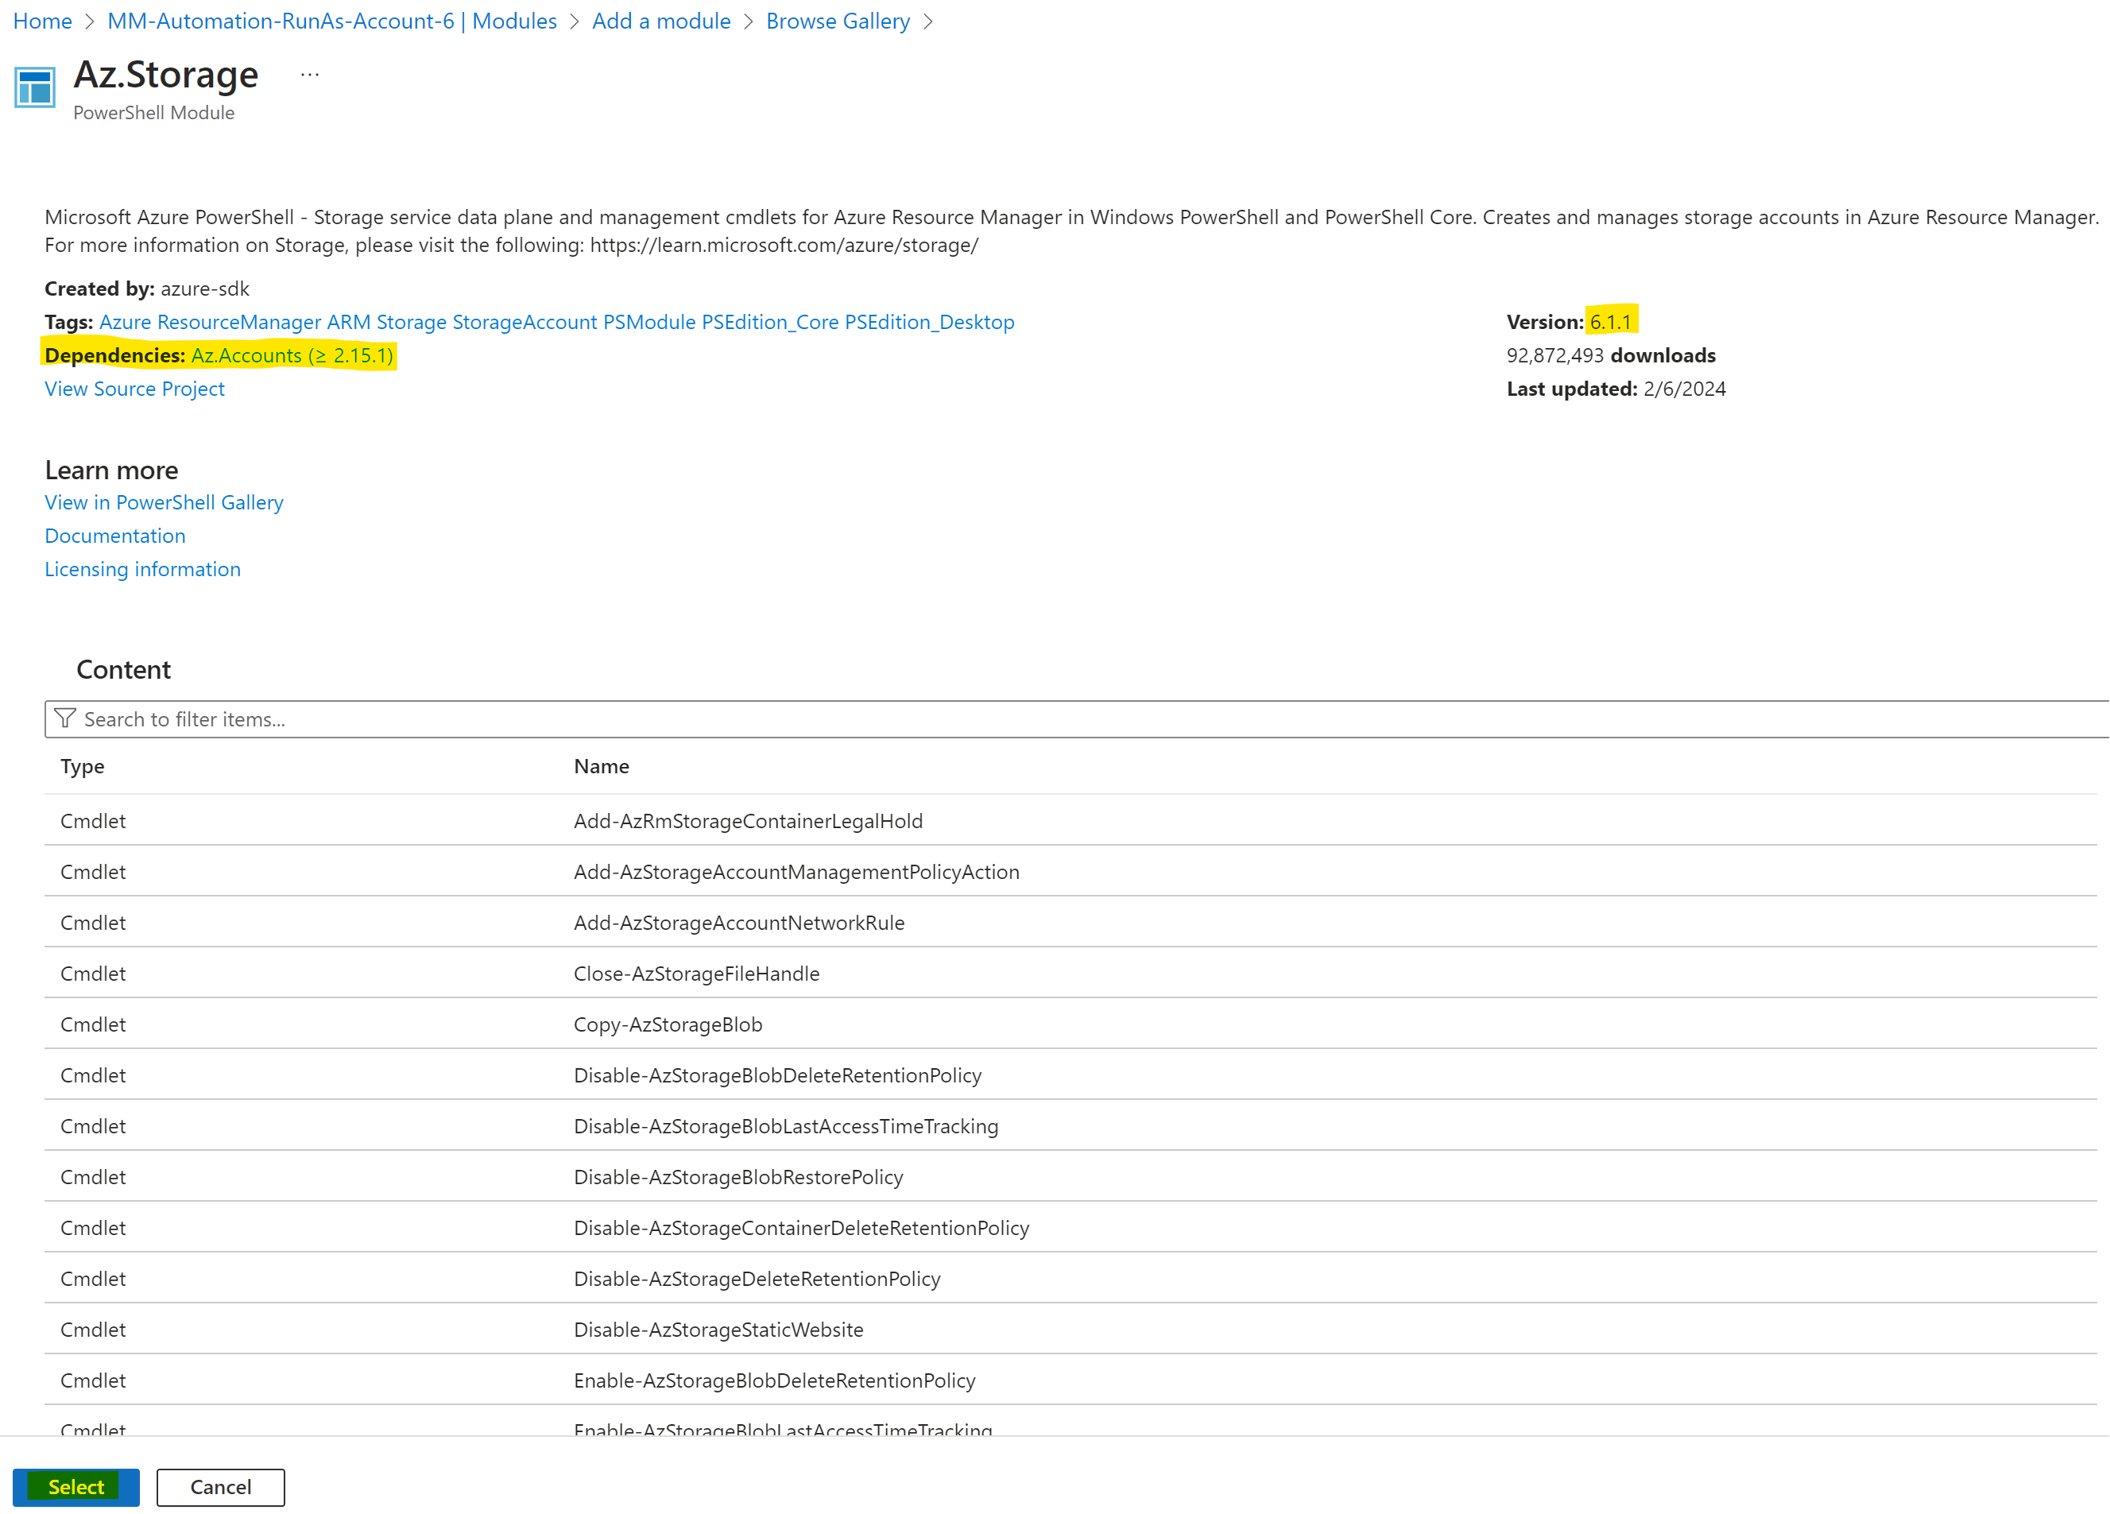Click the Az.Storage page title
The image size is (2110, 1514).
[x=165, y=75]
